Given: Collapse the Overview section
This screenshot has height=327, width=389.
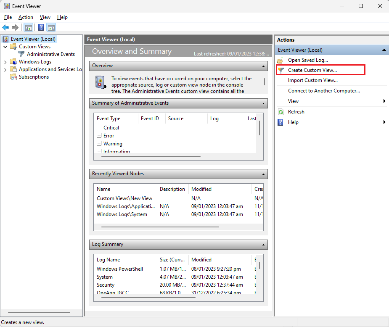Looking at the screenshot, I should (264, 66).
